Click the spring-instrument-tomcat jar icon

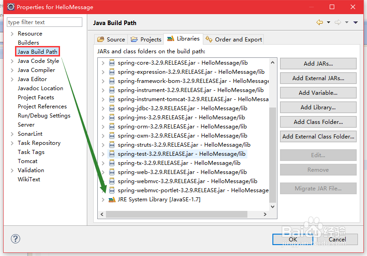(112, 99)
